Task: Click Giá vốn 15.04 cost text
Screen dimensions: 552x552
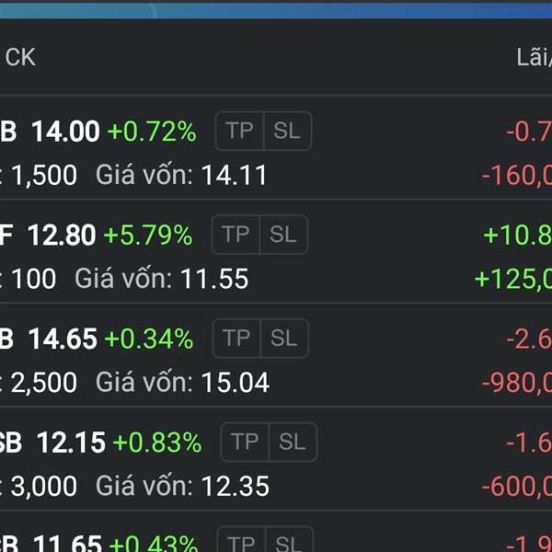Action: click(182, 383)
